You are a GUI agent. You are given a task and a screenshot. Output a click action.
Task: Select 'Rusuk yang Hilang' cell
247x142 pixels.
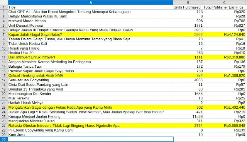tap(91, 48)
